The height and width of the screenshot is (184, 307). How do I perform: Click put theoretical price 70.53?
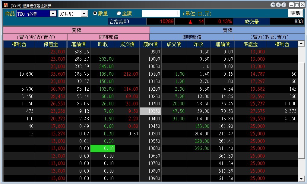pos(227,111)
